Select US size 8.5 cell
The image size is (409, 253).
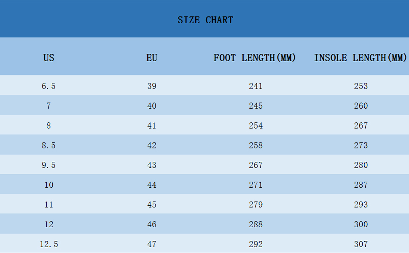click(48, 145)
